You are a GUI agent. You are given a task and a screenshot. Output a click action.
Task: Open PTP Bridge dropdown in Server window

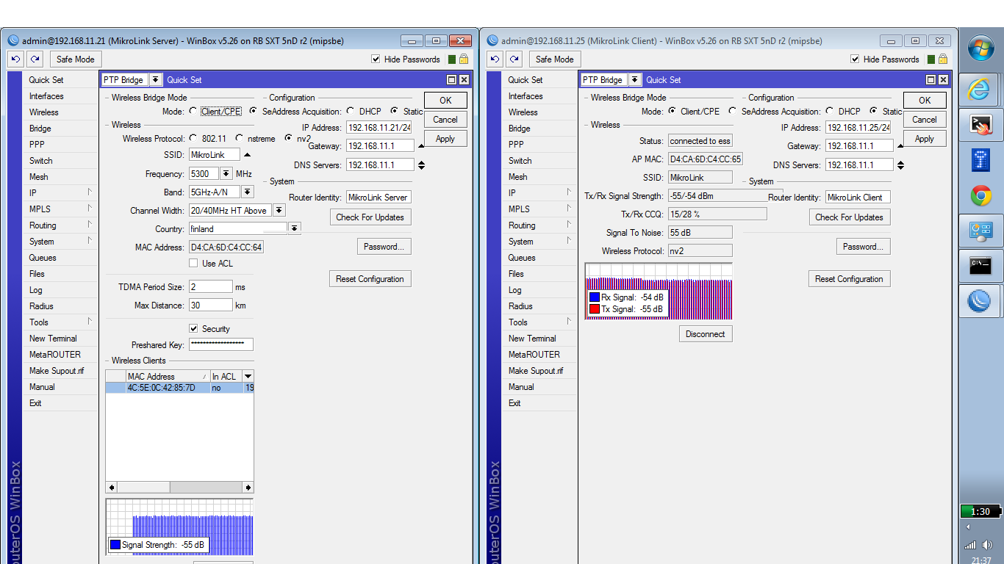(156, 80)
